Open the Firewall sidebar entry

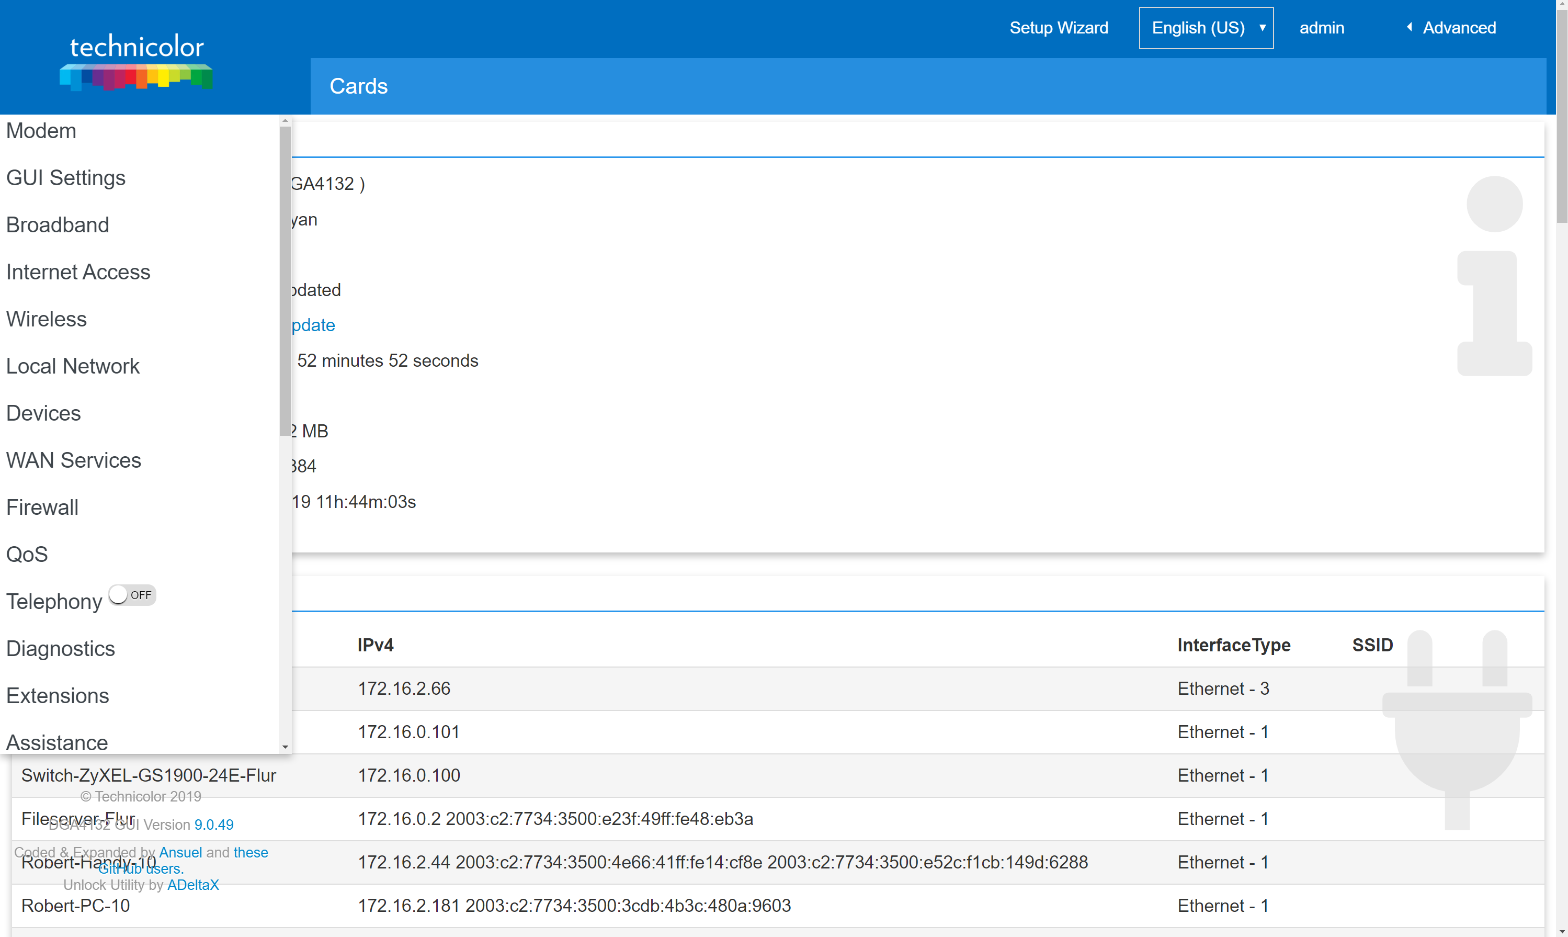(x=42, y=507)
